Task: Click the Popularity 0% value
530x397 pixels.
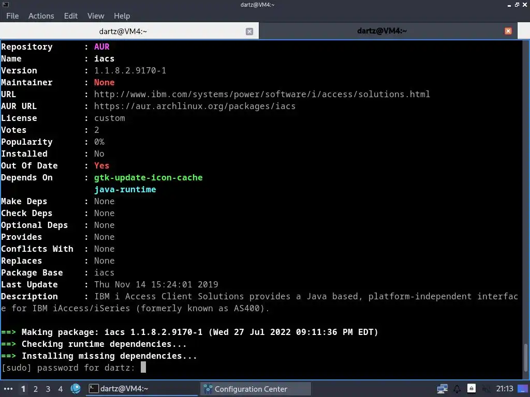Action: 99,142
